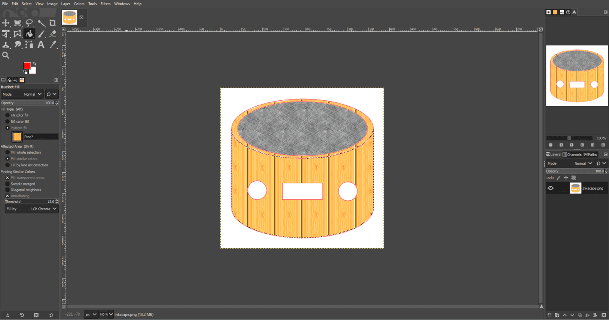Select the Free Select lasso tool
The width and height of the screenshot is (609, 320).
[x=29, y=23]
